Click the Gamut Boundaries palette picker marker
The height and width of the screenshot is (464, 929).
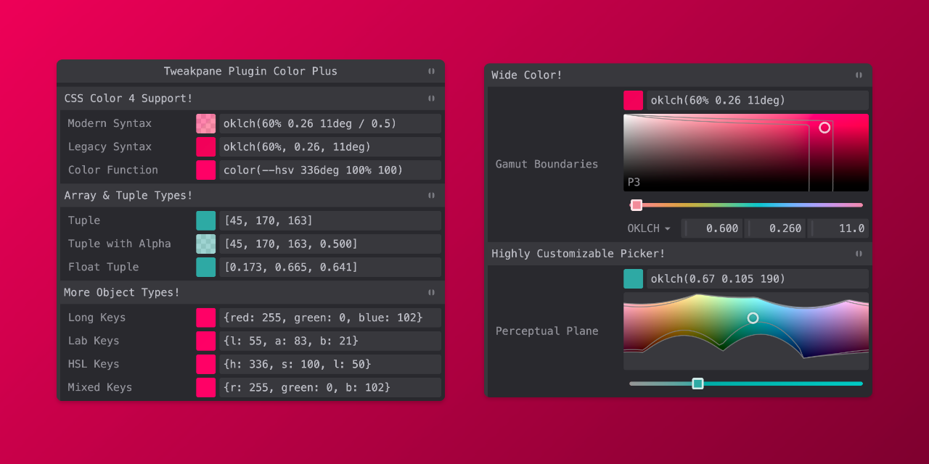coord(824,128)
